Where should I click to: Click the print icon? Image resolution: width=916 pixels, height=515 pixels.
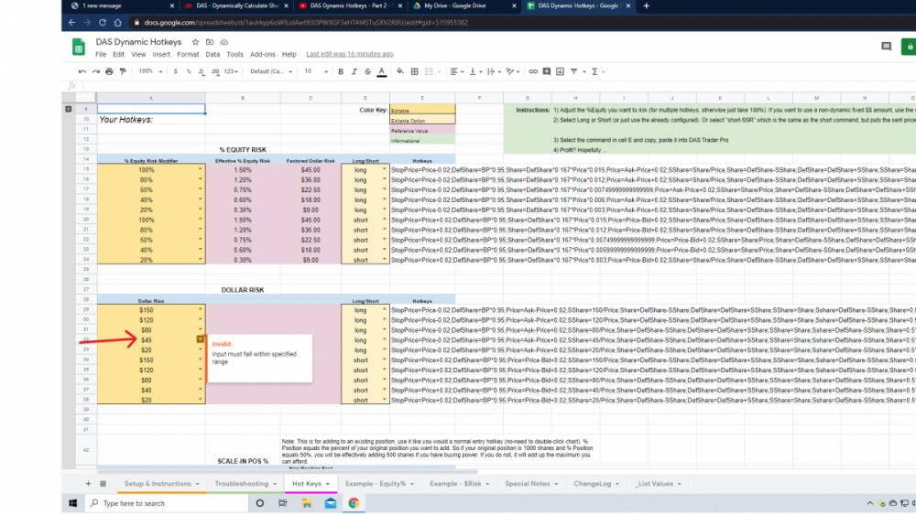109,71
